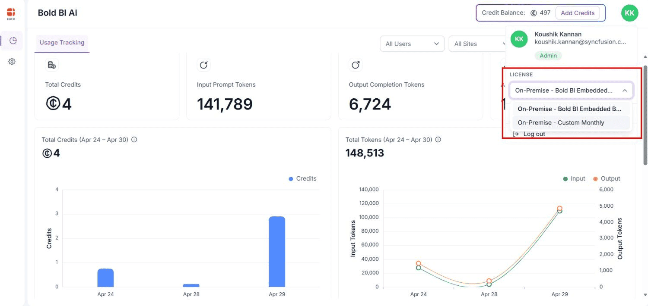Click the Output Completion Tokens icon
The height and width of the screenshot is (306, 648).
[x=356, y=65]
